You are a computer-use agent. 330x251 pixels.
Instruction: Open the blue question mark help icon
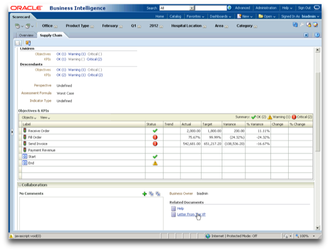point(317,35)
